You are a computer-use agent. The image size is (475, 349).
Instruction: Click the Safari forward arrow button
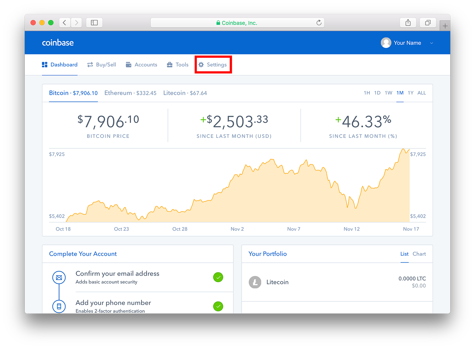76,23
